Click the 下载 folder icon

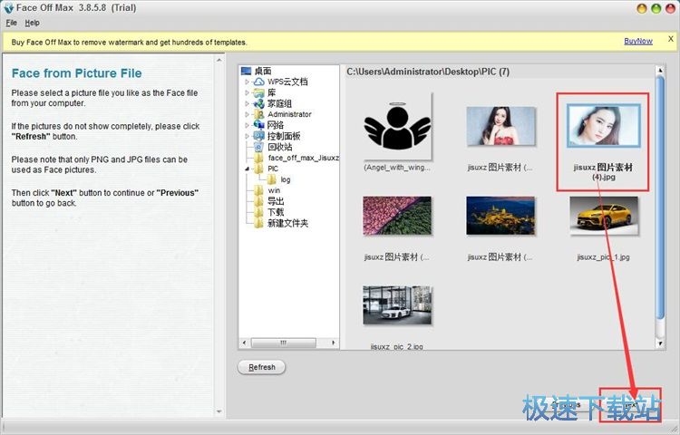[x=259, y=212]
